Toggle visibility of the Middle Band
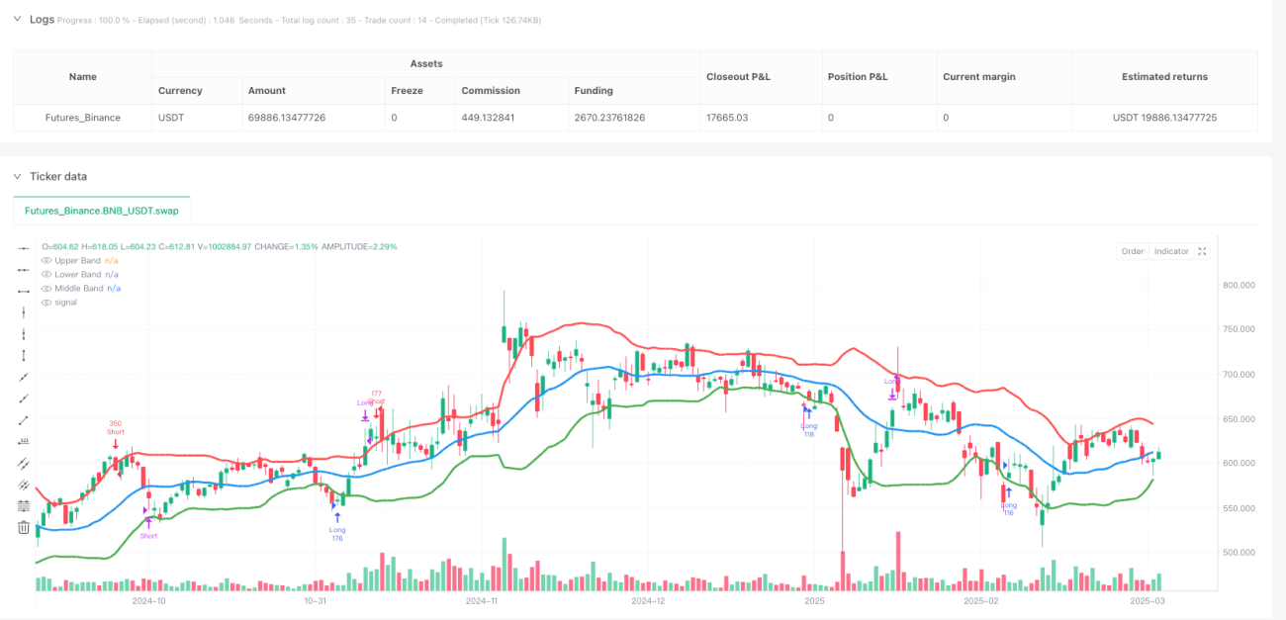The width and height of the screenshot is (1286, 620). (46, 288)
